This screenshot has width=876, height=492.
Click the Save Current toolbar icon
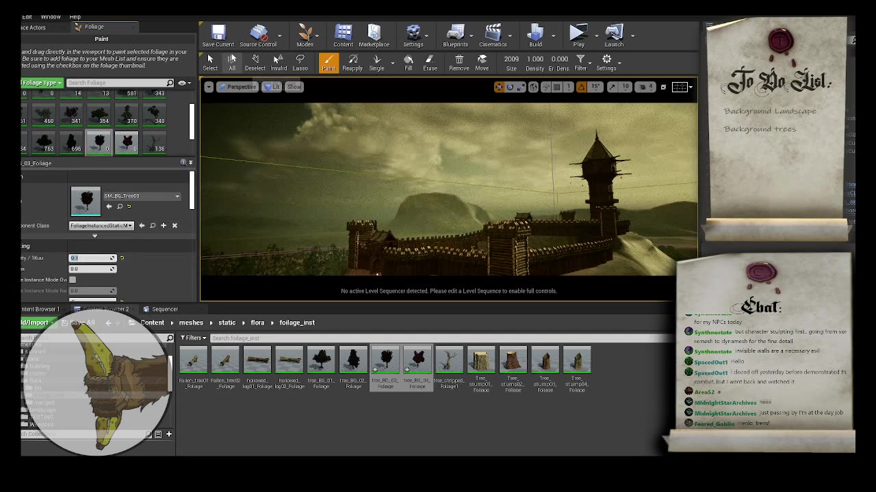[218, 36]
